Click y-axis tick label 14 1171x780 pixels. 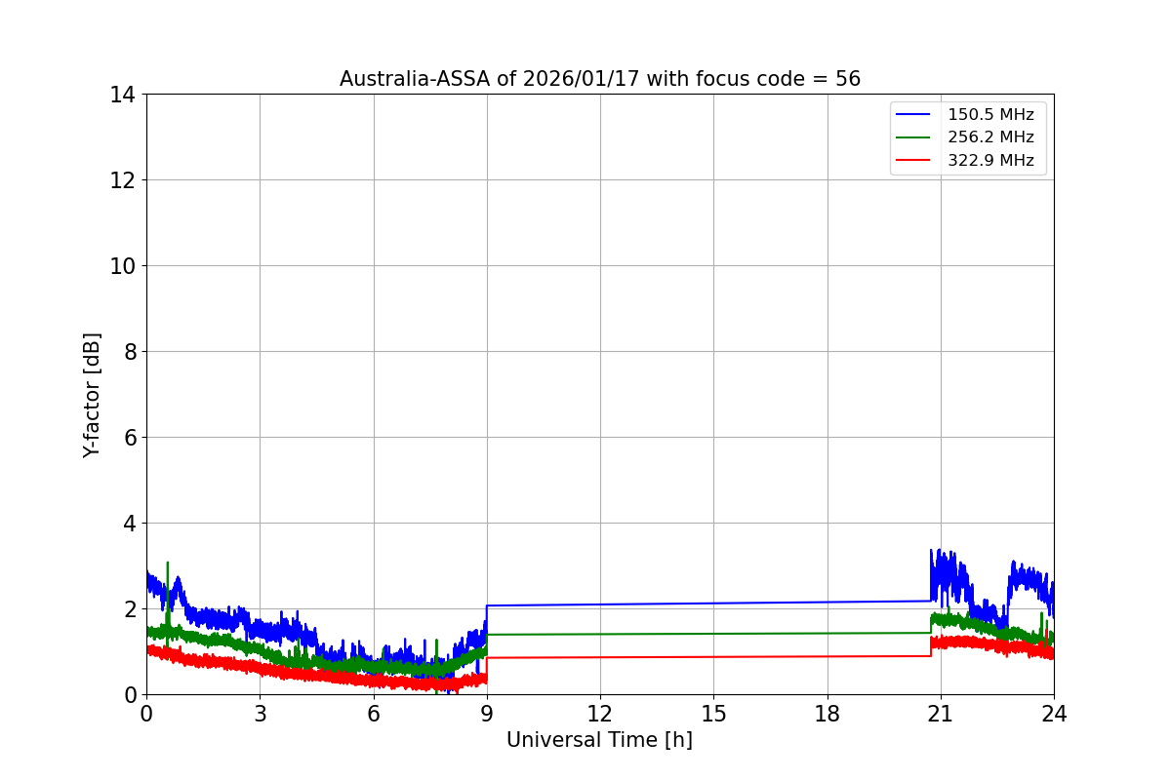tap(123, 95)
